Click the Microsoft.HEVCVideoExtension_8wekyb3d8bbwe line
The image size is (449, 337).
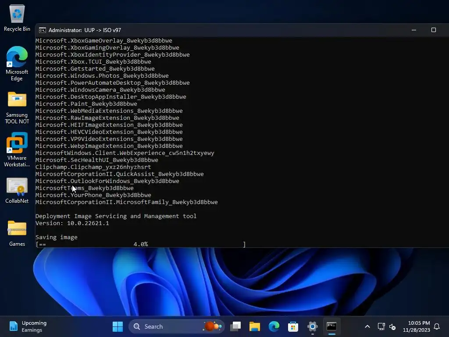coord(109,132)
